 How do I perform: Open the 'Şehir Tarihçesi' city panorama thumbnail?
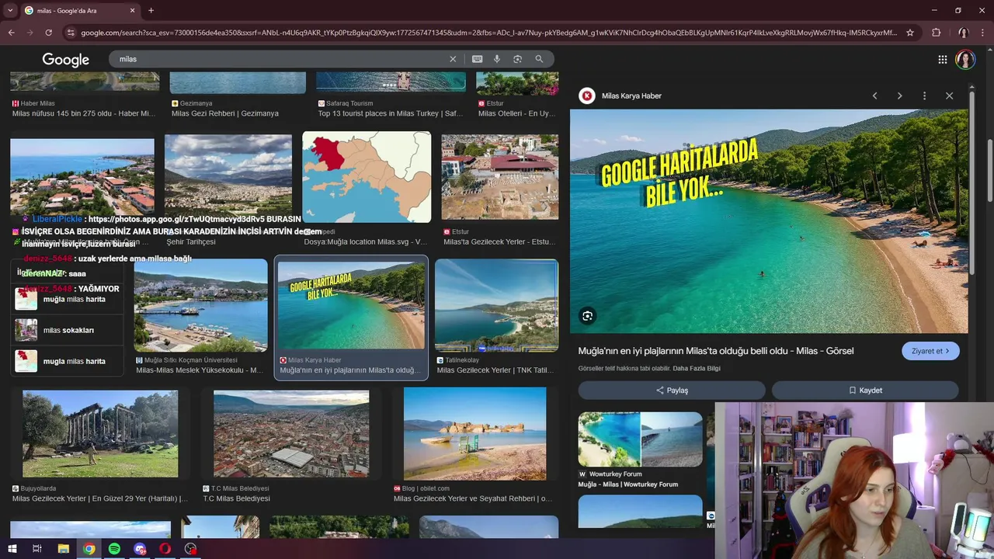[x=228, y=177]
